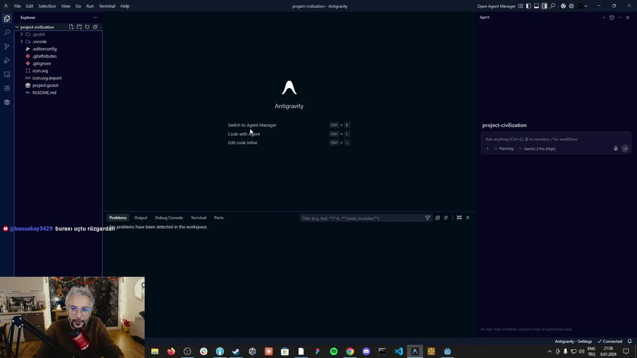Open the Planning mode dropdown
The height and width of the screenshot is (358, 637).
coord(504,149)
